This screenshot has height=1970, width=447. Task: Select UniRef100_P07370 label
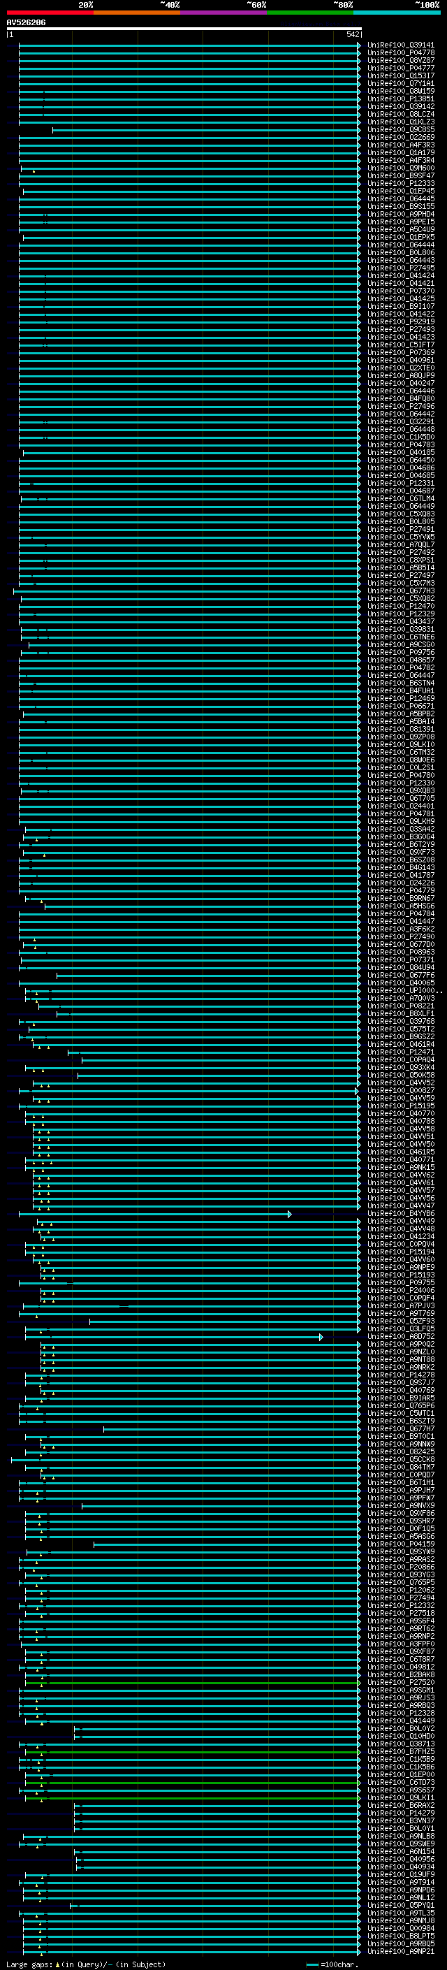pos(400,291)
